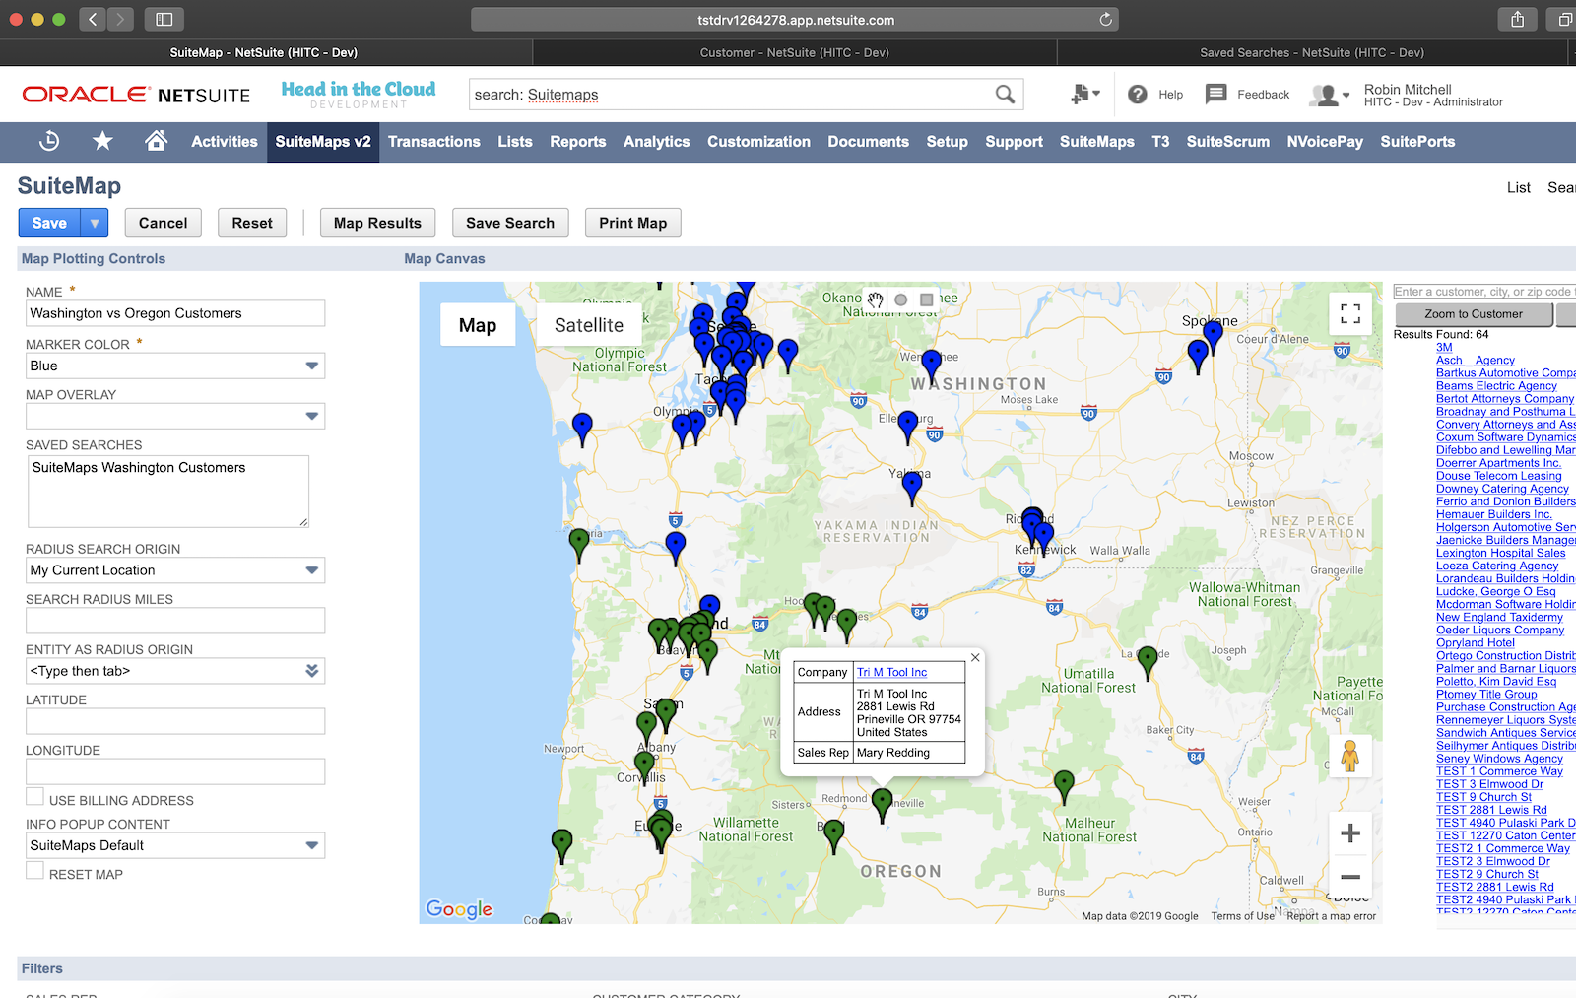Check the Reset Map checkbox
Screen dimensions: 1576x998
(x=34, y=871)
